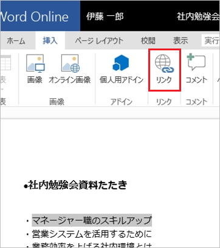Switch to the ホーム tab
Viewport: 220px width, 248px height.
tap(16, 41)
